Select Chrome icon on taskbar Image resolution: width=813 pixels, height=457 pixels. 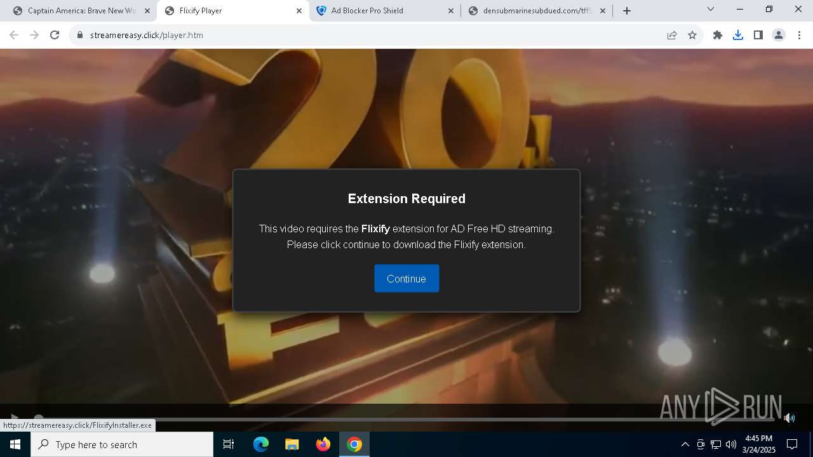pyautogui.click(x=354, y=444)
